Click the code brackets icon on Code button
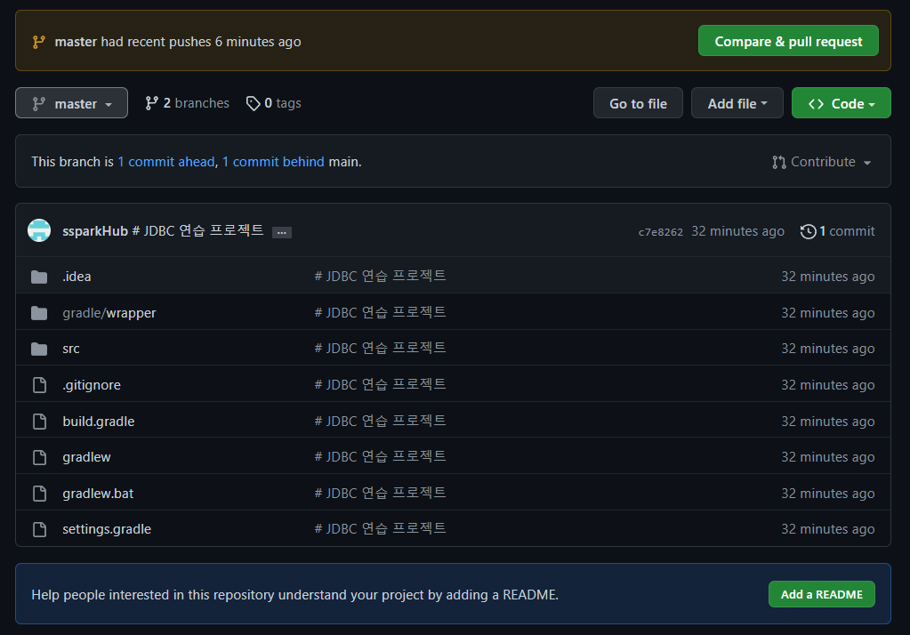Image resolution: width=910 pixels, height=635 pixels. click(816, 104)
